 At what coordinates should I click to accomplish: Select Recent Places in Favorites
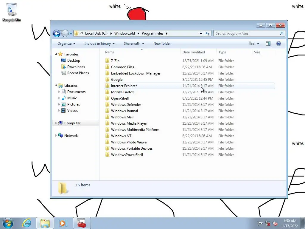(78, 73)
